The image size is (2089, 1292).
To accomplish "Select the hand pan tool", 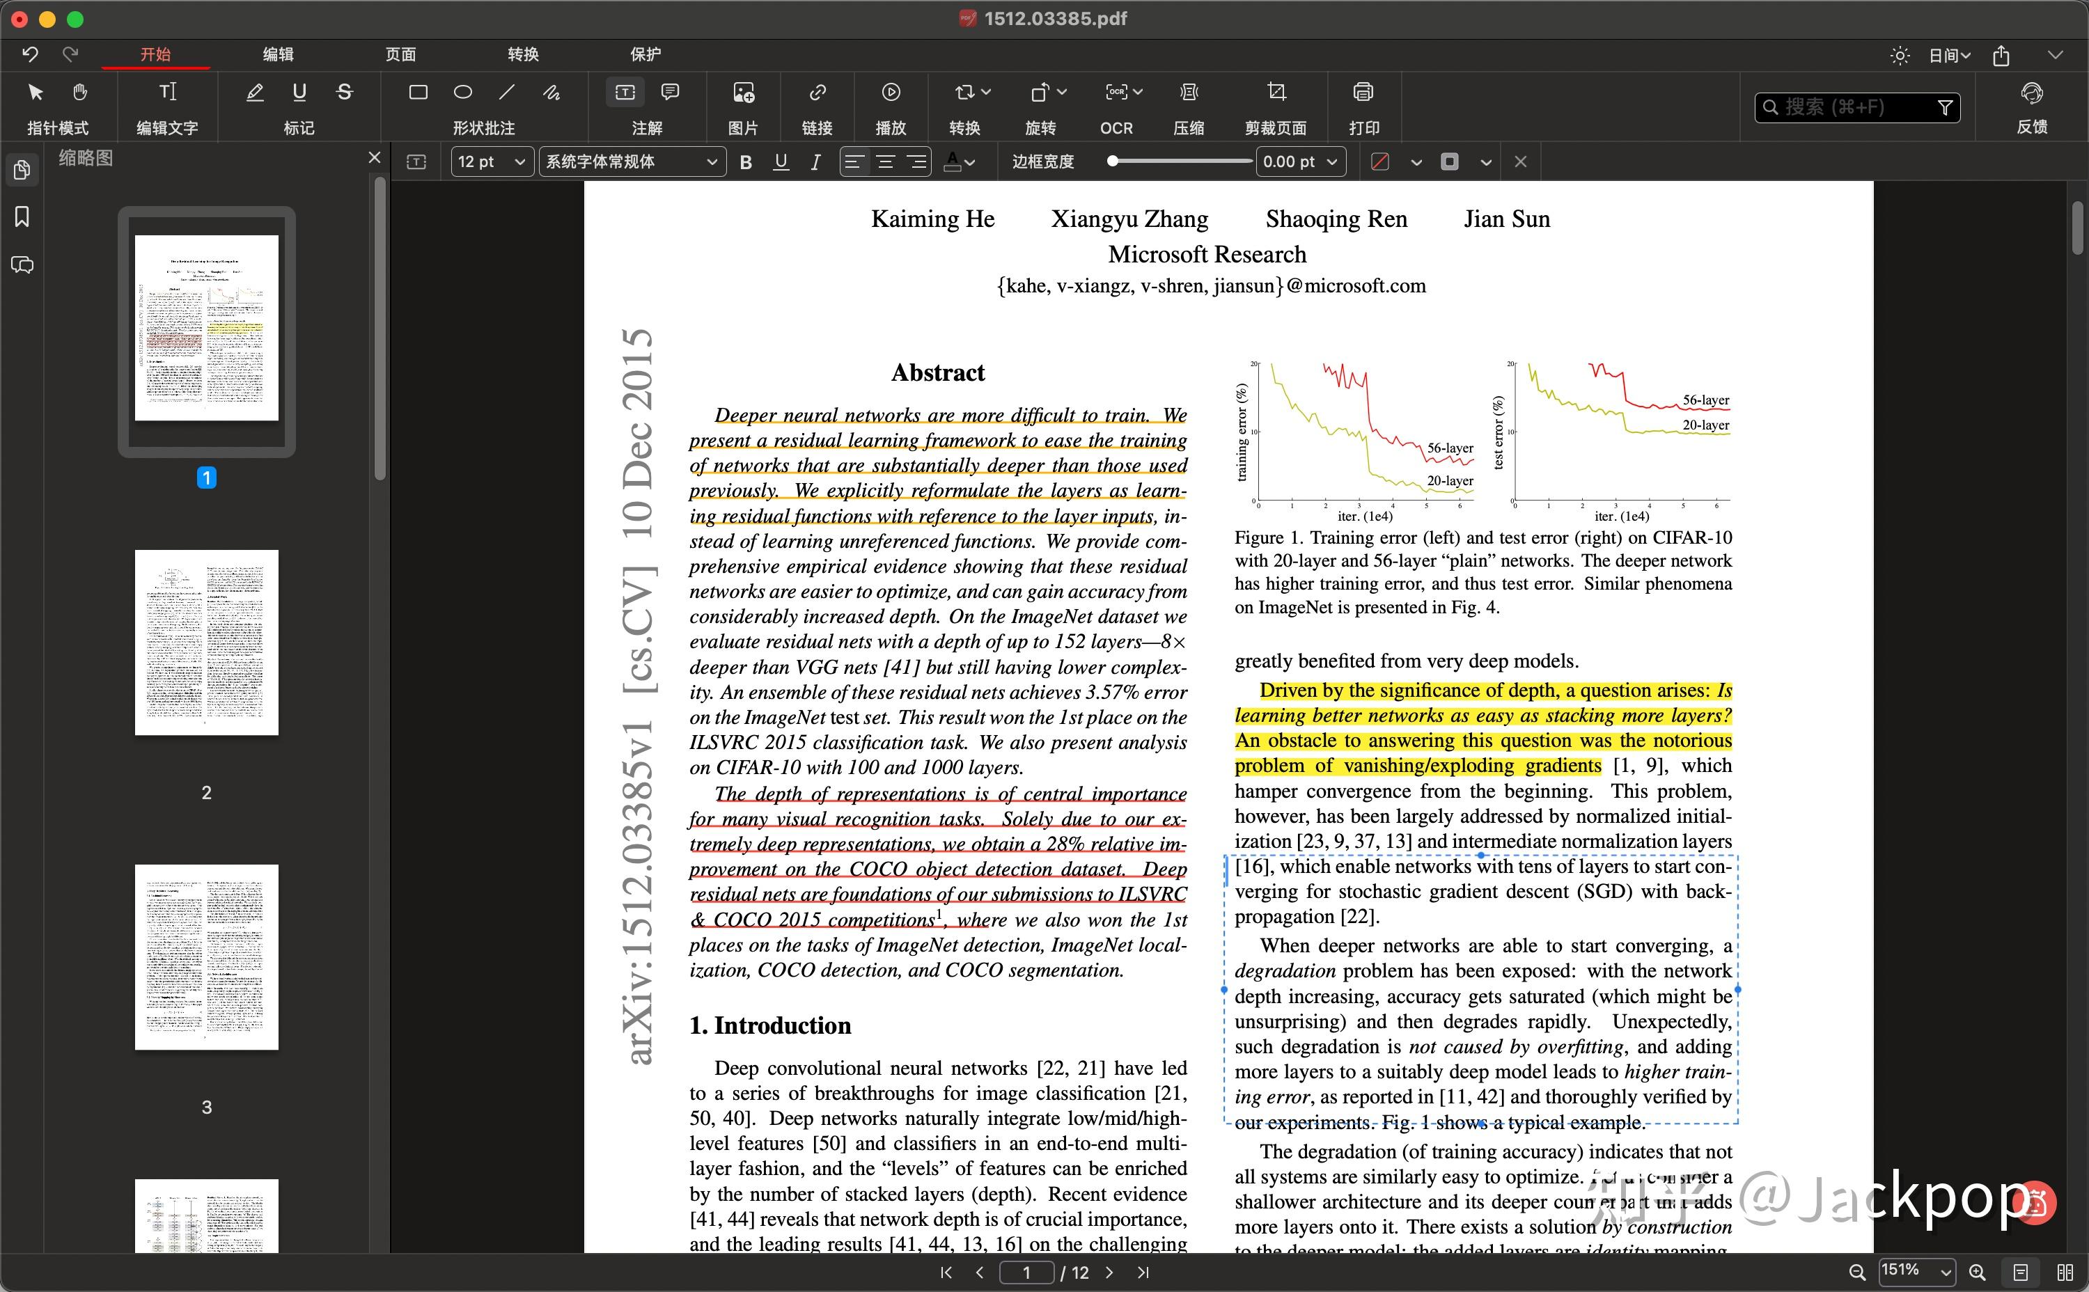I will 79,91.
